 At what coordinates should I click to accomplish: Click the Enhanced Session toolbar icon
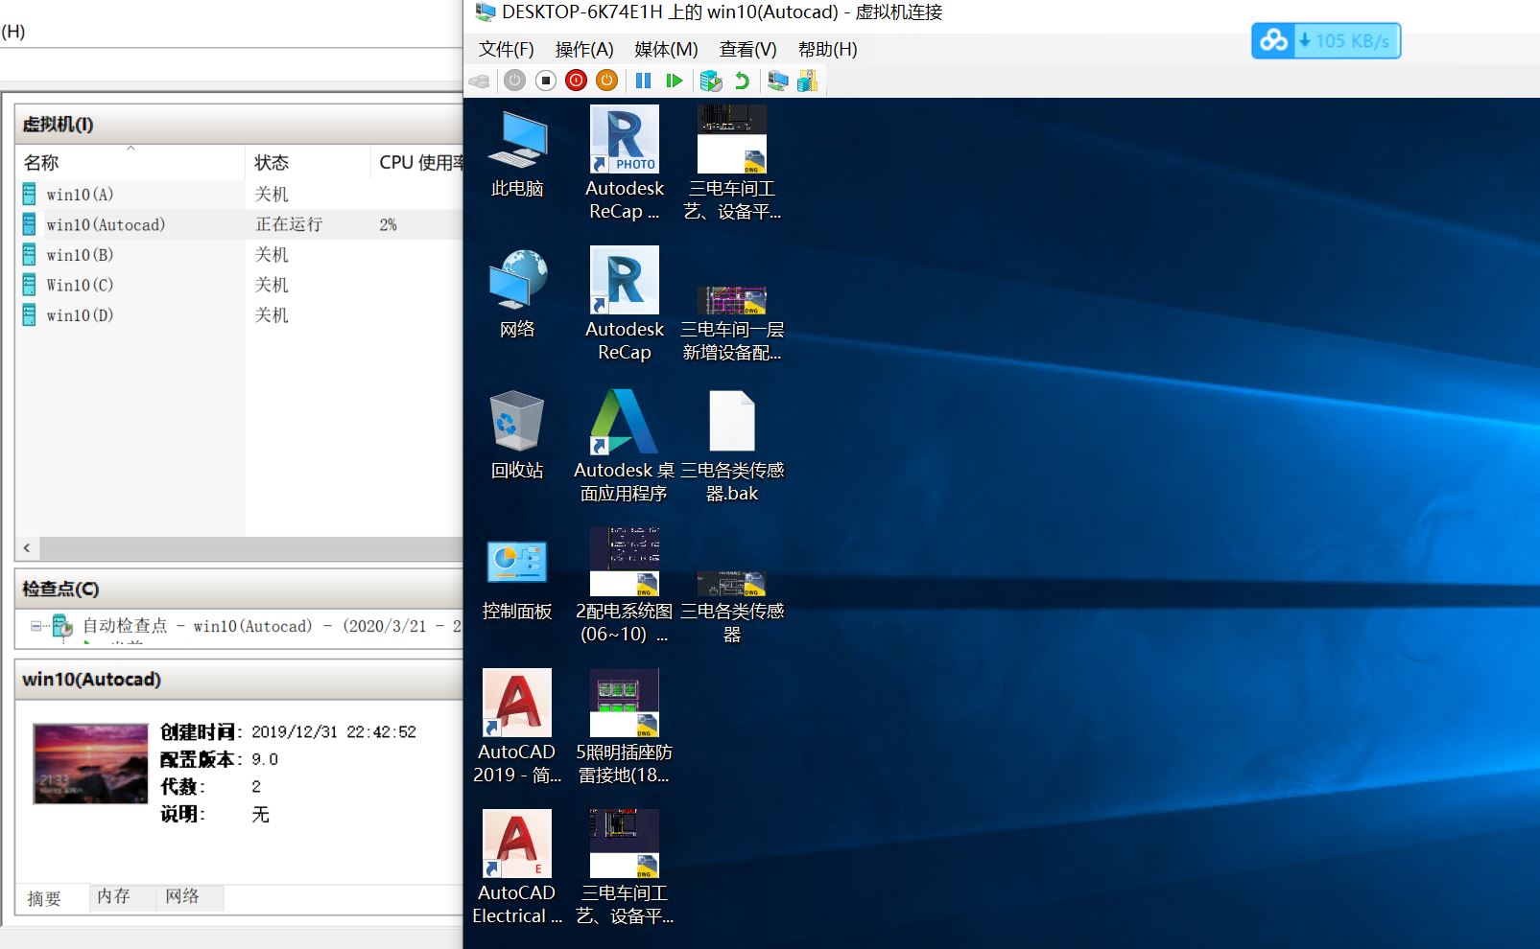tap(777, 81)
